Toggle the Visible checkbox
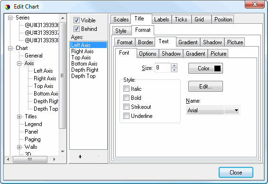 pos(76,20)
